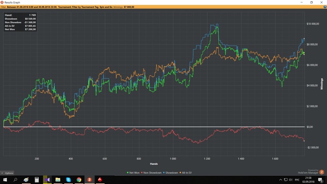The image size is (327, 184).
Task: Click the Hand: 1 769 stat row
Action: (20, 15)
